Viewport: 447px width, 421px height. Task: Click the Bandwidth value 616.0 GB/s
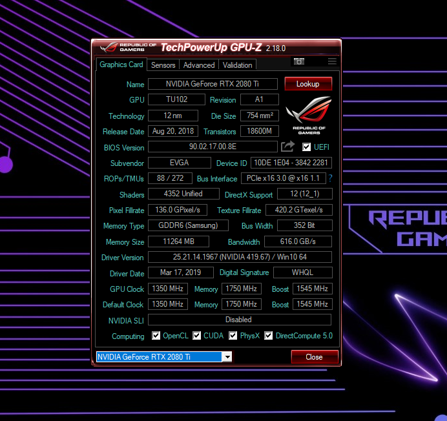point(298,241)
